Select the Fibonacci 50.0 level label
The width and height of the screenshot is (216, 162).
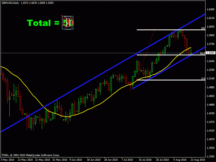203,54
